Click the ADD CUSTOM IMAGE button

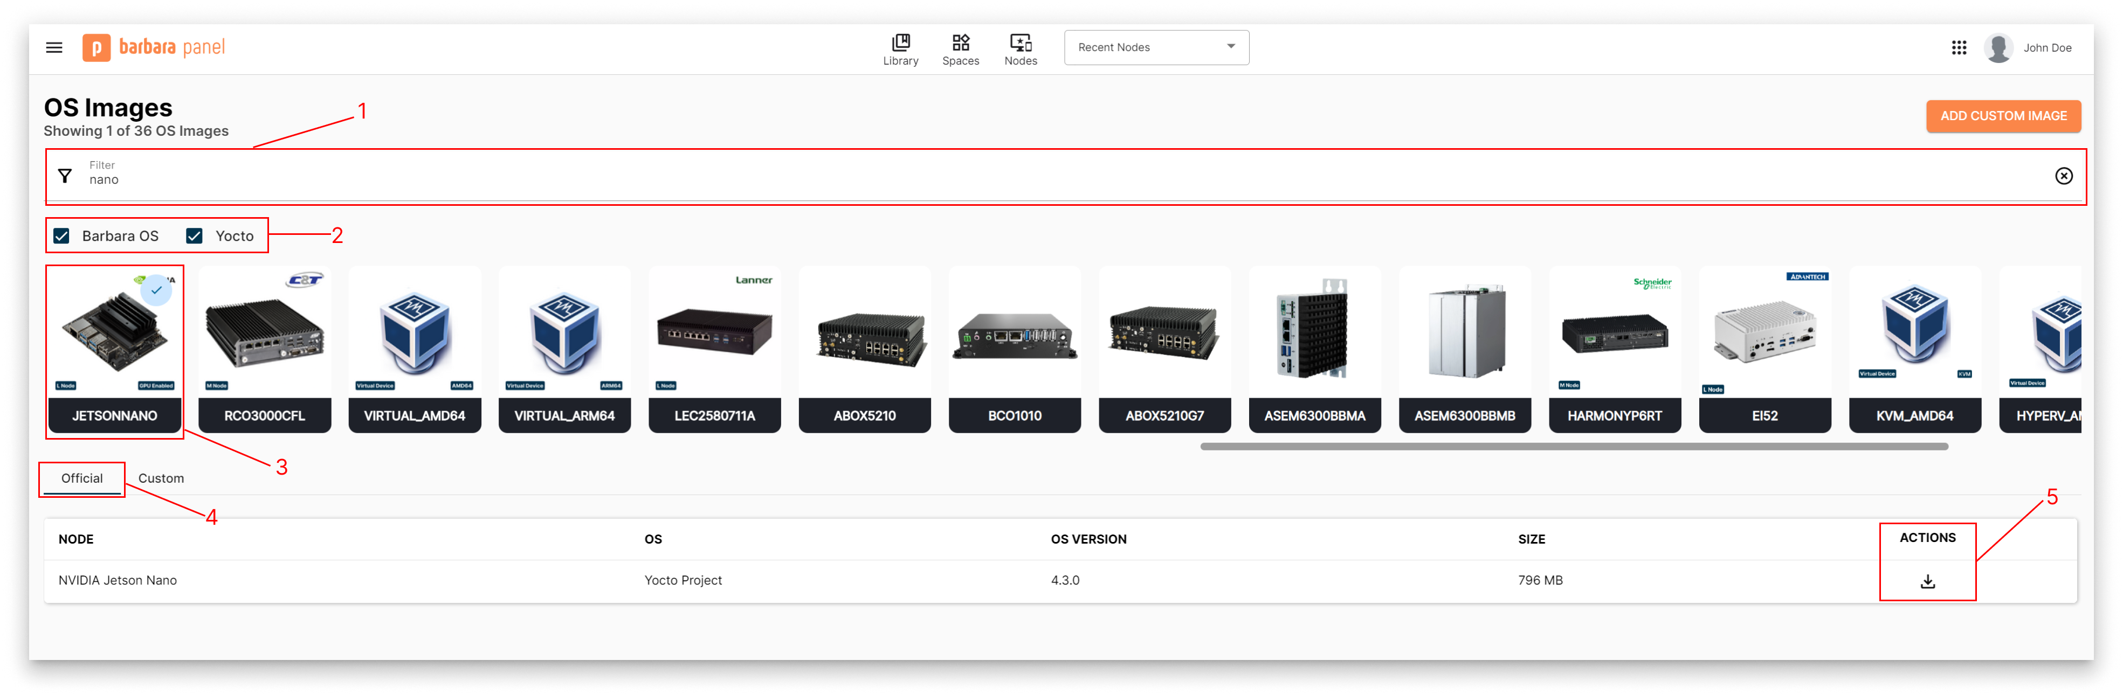2003,116
